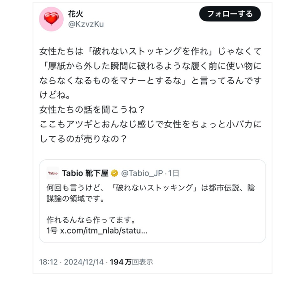Click the first line mentioning 破れないストッキングを作れ

pyautogui.click(x=150, y=51)
